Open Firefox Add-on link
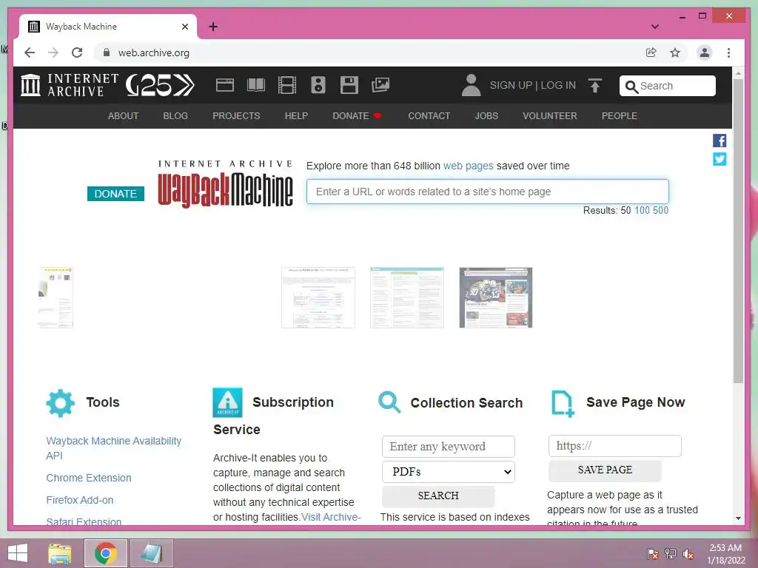Image resolution: width=758 pixels, height=568 pixels. [80, 500]
